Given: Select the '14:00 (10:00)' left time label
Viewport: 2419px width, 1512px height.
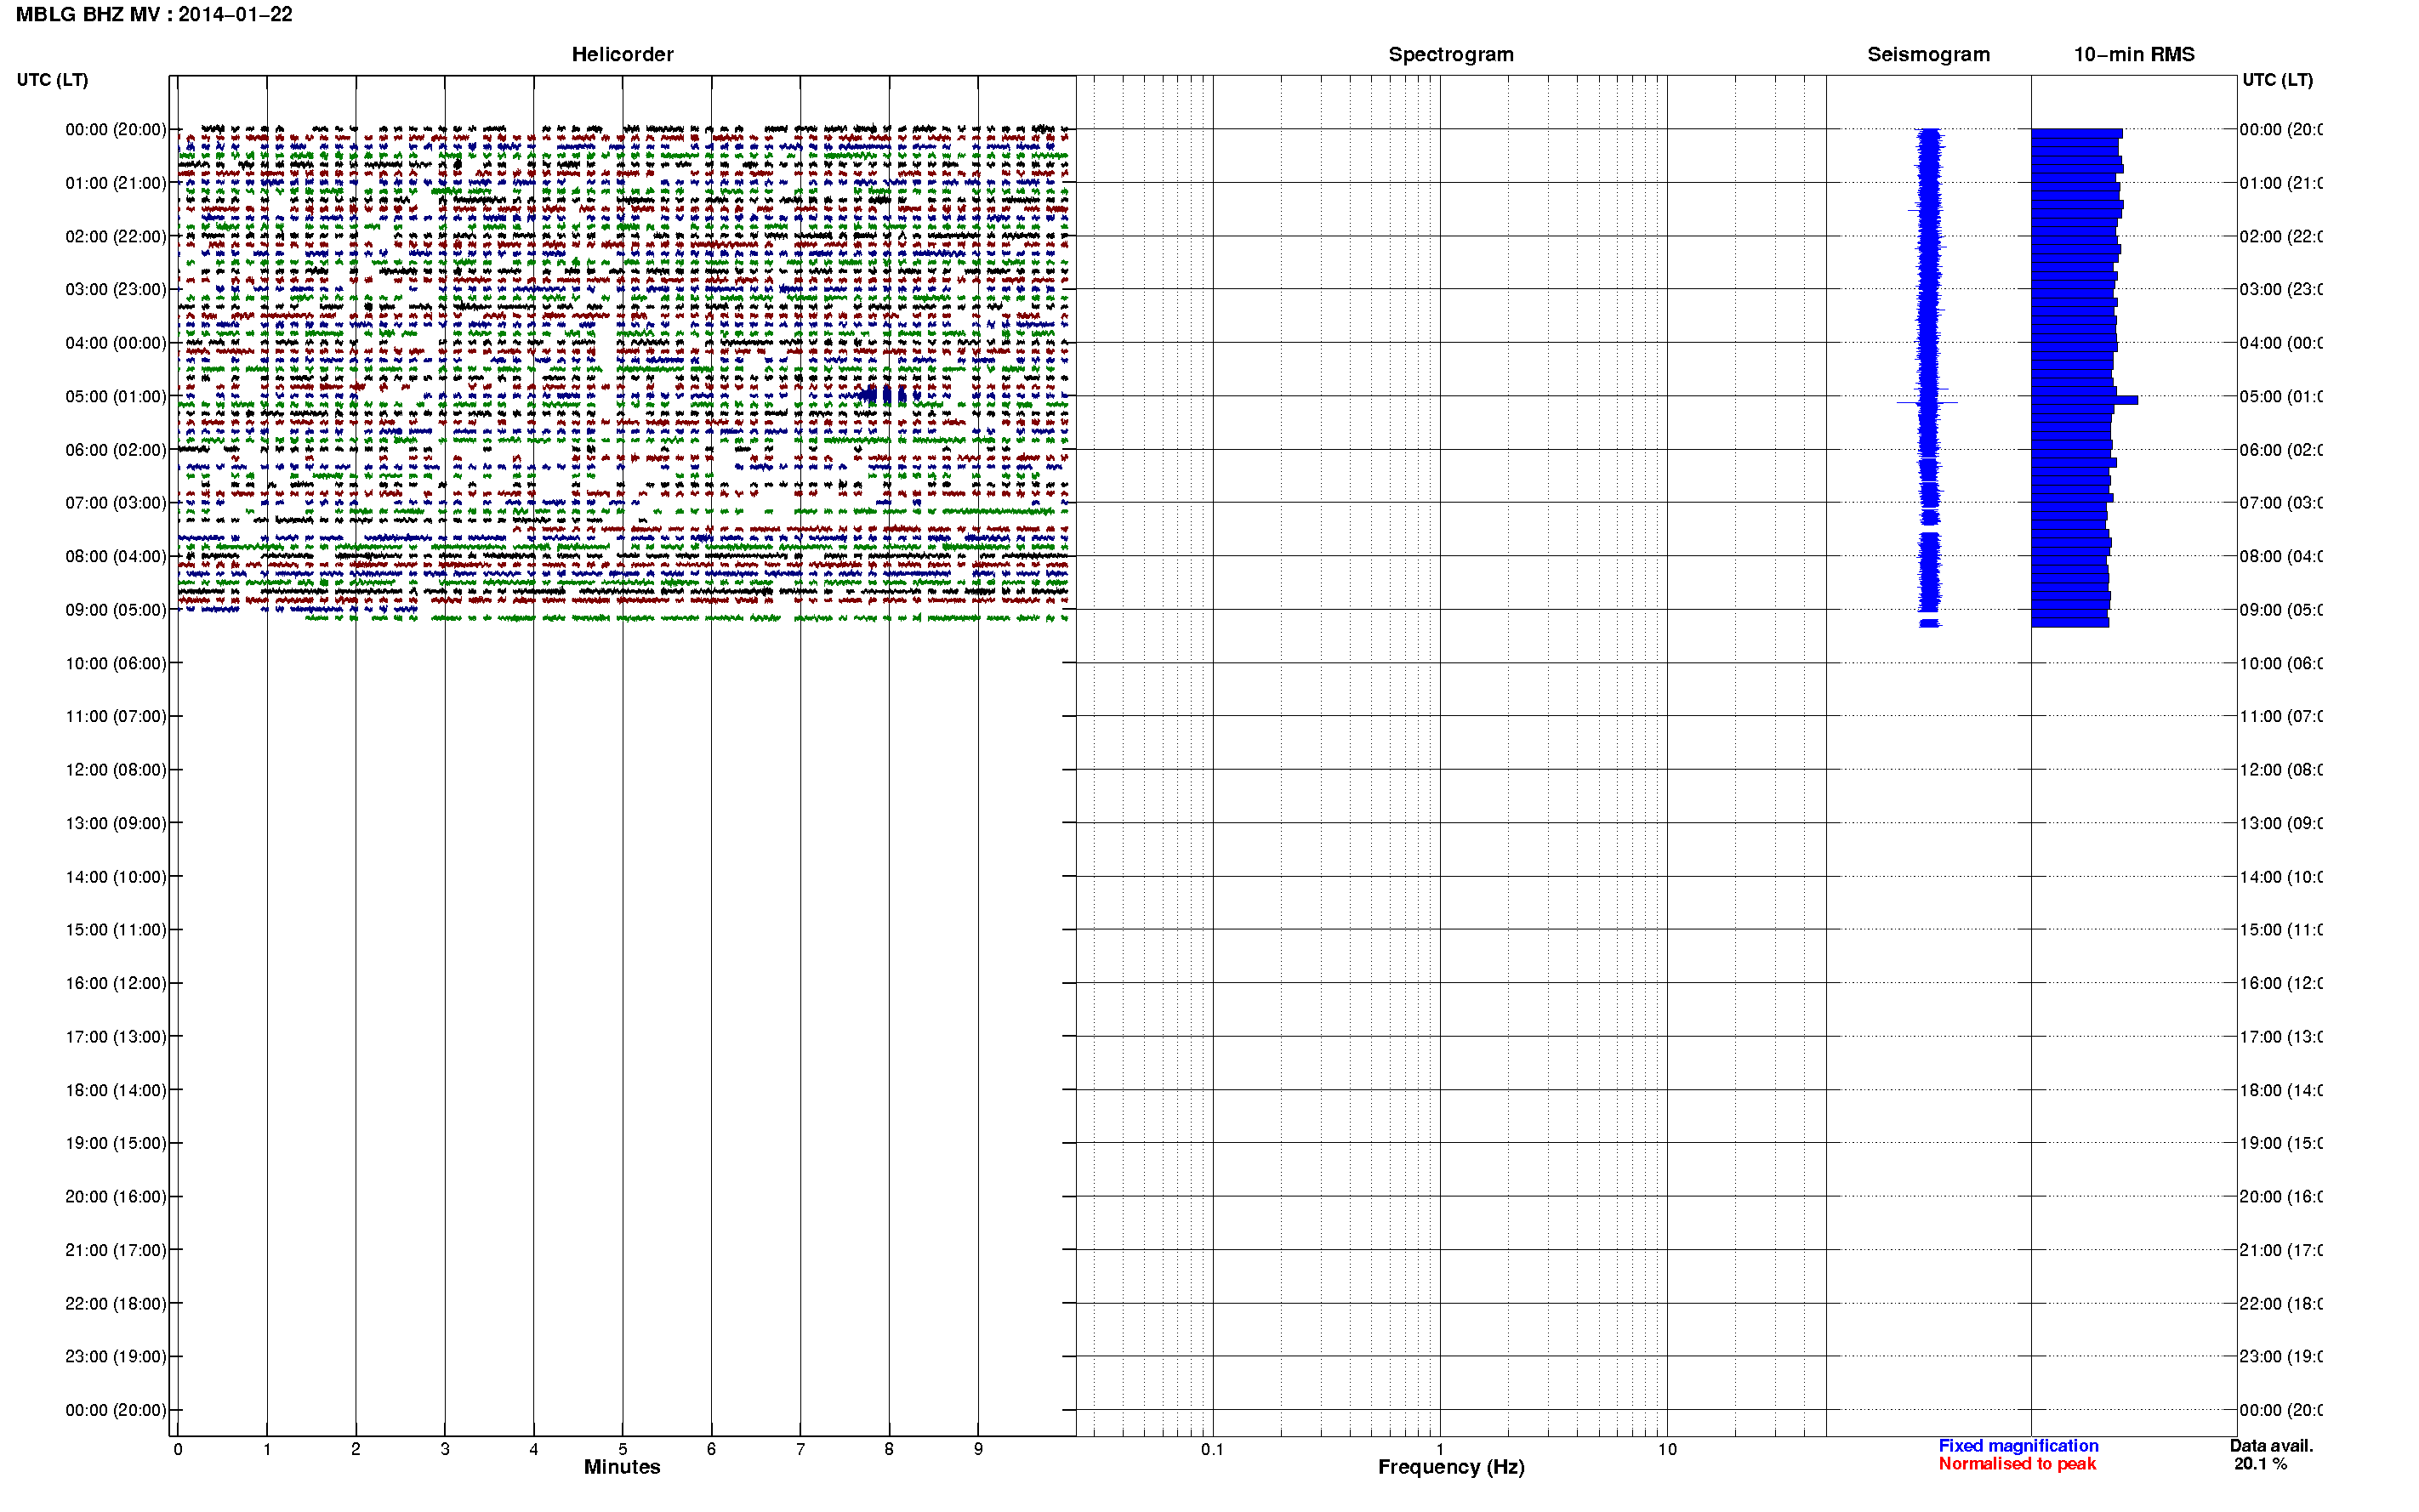Looking at the screenshot, I should 116,877.
